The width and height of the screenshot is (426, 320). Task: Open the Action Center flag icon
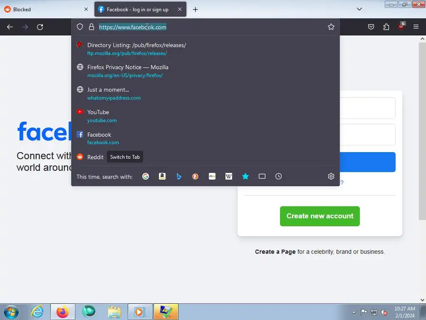(x=364, y=312)
